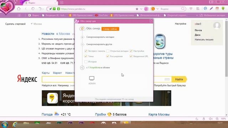Click the zoom 100% status bar control
The image size is (228, 128).
point(223,119)
